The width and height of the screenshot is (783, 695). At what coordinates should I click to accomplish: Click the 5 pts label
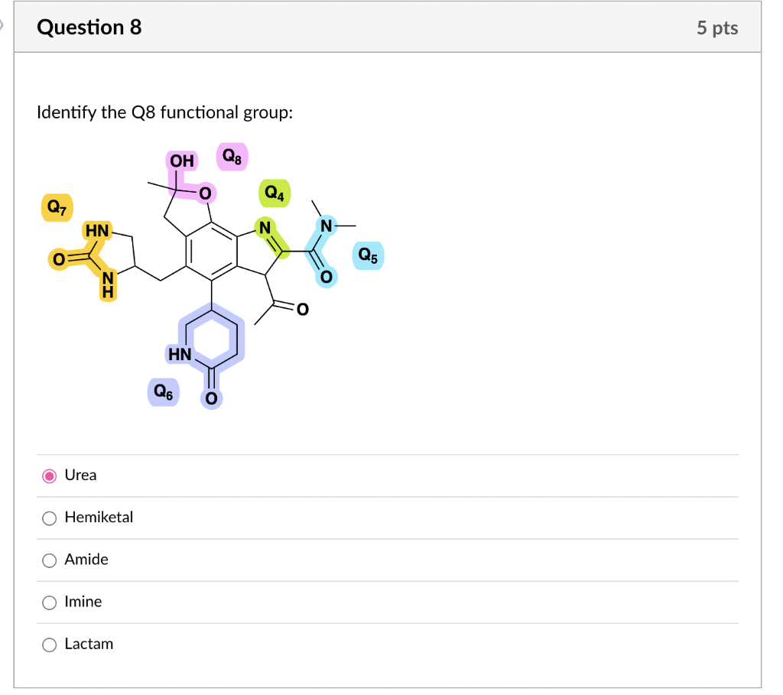(x=716, y=28)
